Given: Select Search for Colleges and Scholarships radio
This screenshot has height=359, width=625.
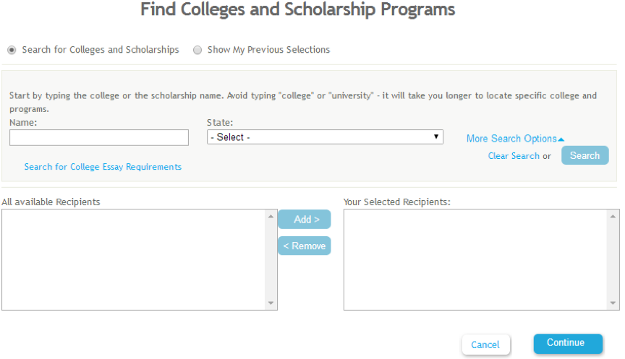Looking at the screenshot, I should click(x=12, y=50).
